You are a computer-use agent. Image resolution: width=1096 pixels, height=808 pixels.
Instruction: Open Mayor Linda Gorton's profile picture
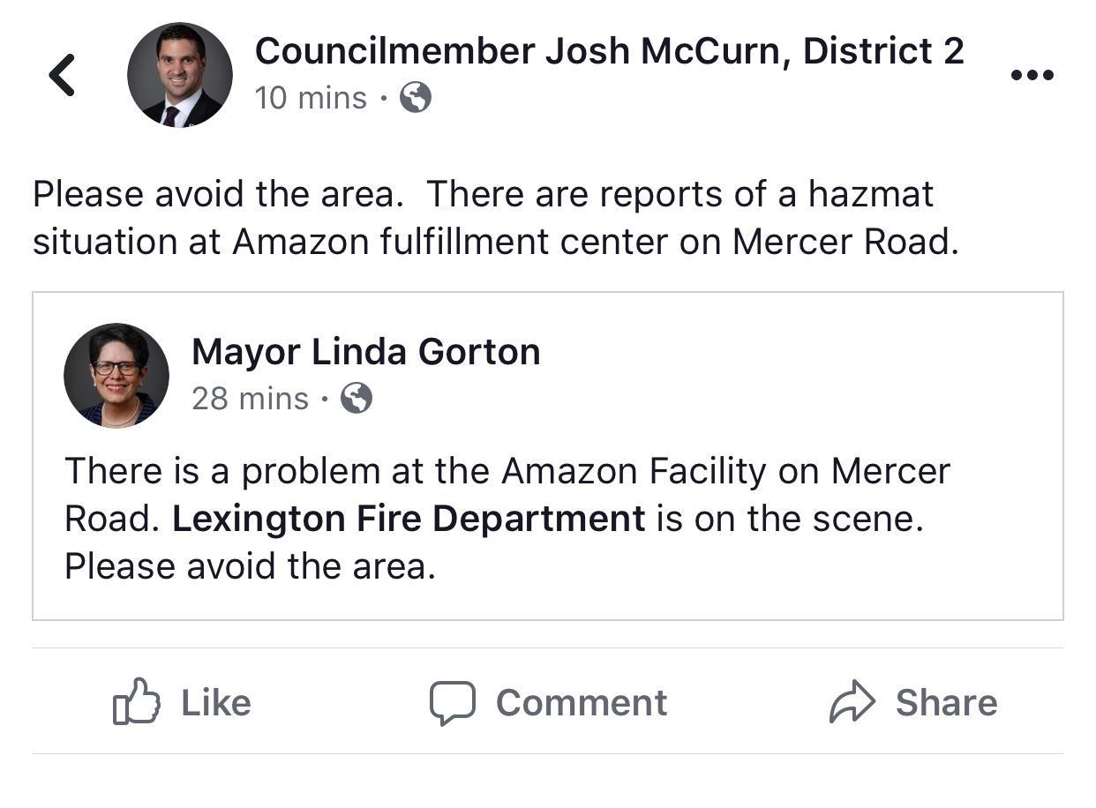pyautogui.click(x=116, y=376)
